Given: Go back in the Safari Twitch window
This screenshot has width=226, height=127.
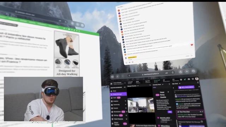Looking at the screenshot, I should tap(118, 77).
